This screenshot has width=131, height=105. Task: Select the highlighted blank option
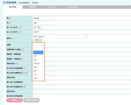tap(38, 53)
